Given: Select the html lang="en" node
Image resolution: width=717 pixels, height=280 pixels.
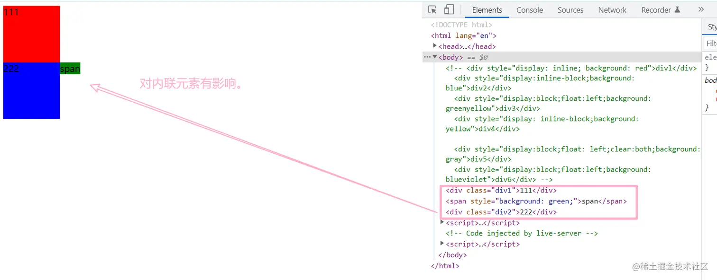Looking at the screenshot, I should pos(464,35).
